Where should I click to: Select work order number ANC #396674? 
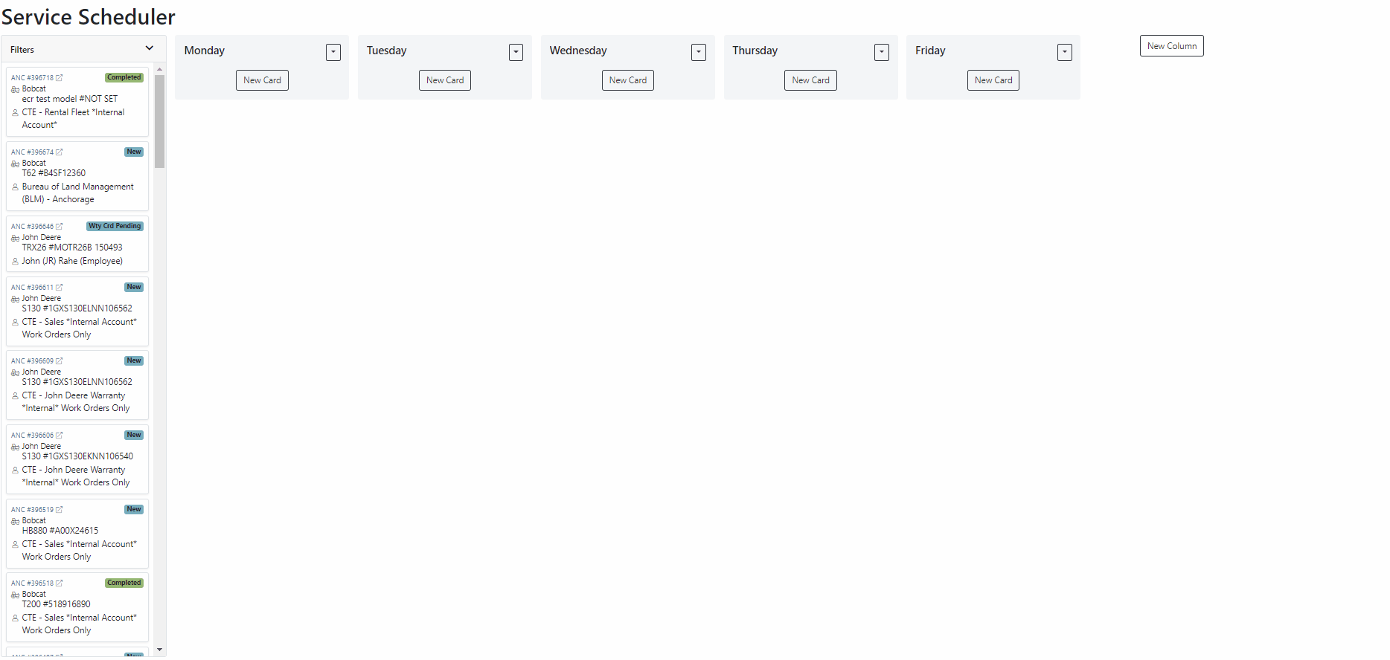pyautogui.click(x=32, y=152)
